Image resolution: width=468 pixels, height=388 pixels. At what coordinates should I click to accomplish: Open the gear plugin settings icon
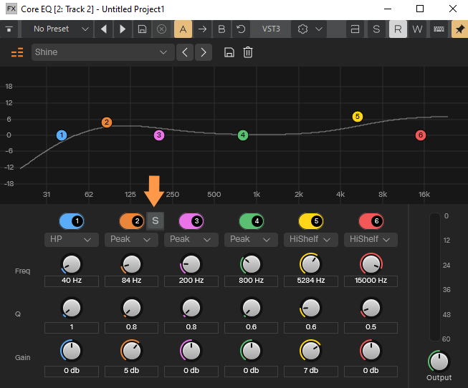pos(302,29)
